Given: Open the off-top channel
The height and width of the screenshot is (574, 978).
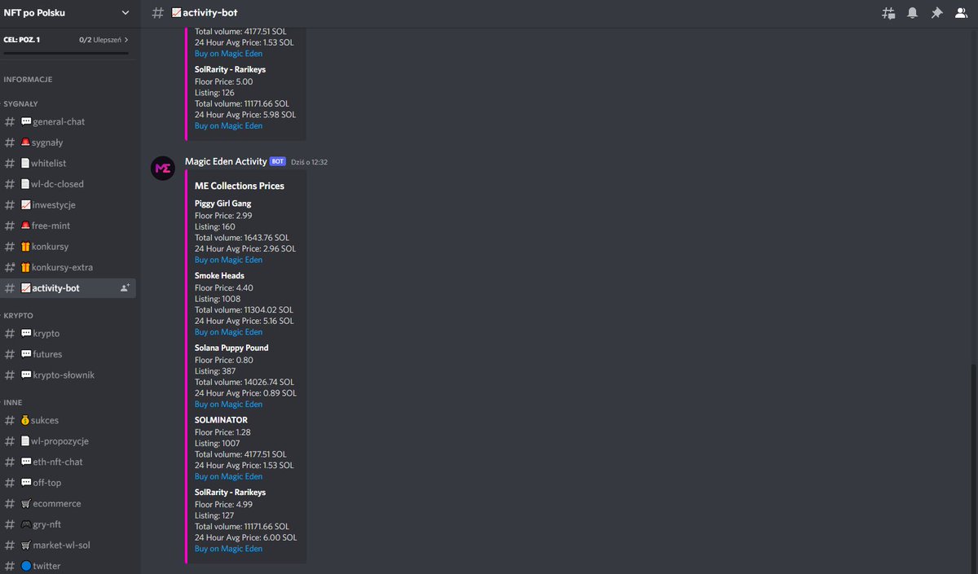Looking at the screenshot, I should click(x=68, y=483).
